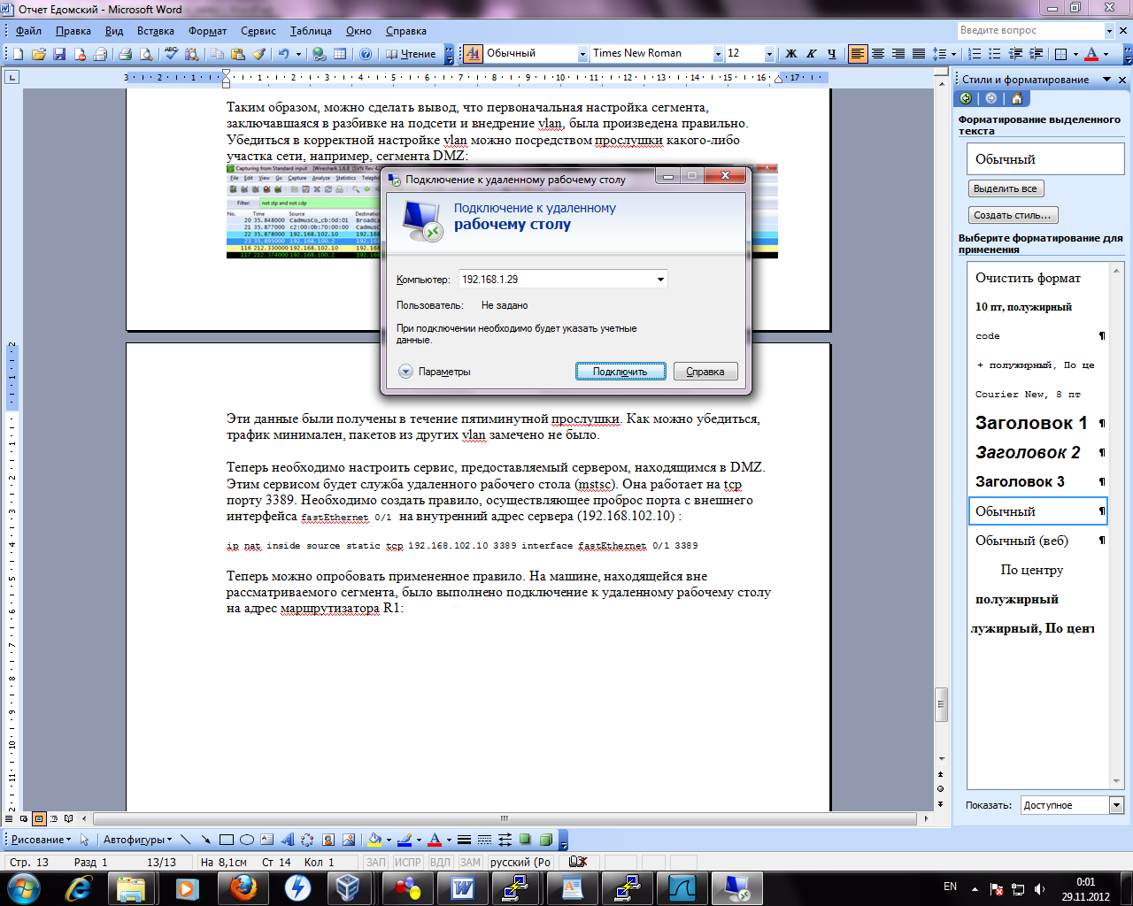Open the Таблица menu
This screenshot has width=1133, height=906.
coord(311,31)
